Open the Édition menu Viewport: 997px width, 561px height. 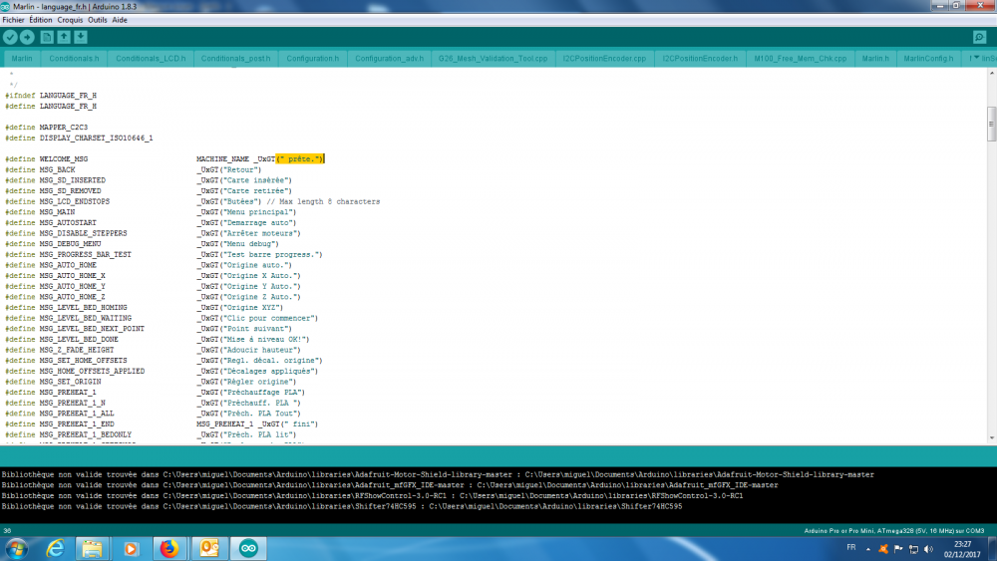tap(41, 20)
